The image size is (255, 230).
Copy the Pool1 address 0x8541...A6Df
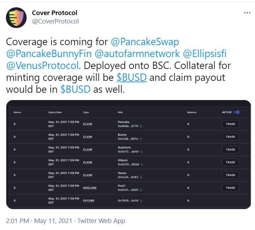pyautogui.click(x=141, y=190)
